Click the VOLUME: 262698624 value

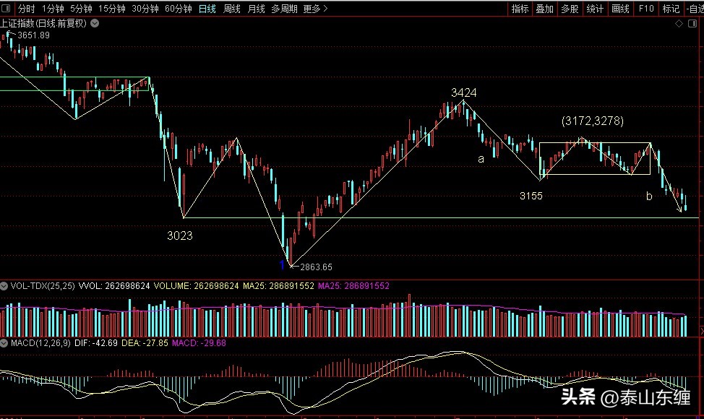(196, 286)
